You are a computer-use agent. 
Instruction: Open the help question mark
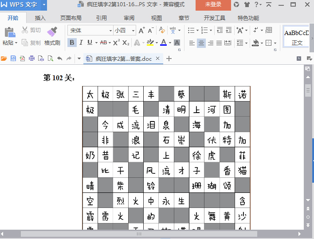tap(257, 4)
